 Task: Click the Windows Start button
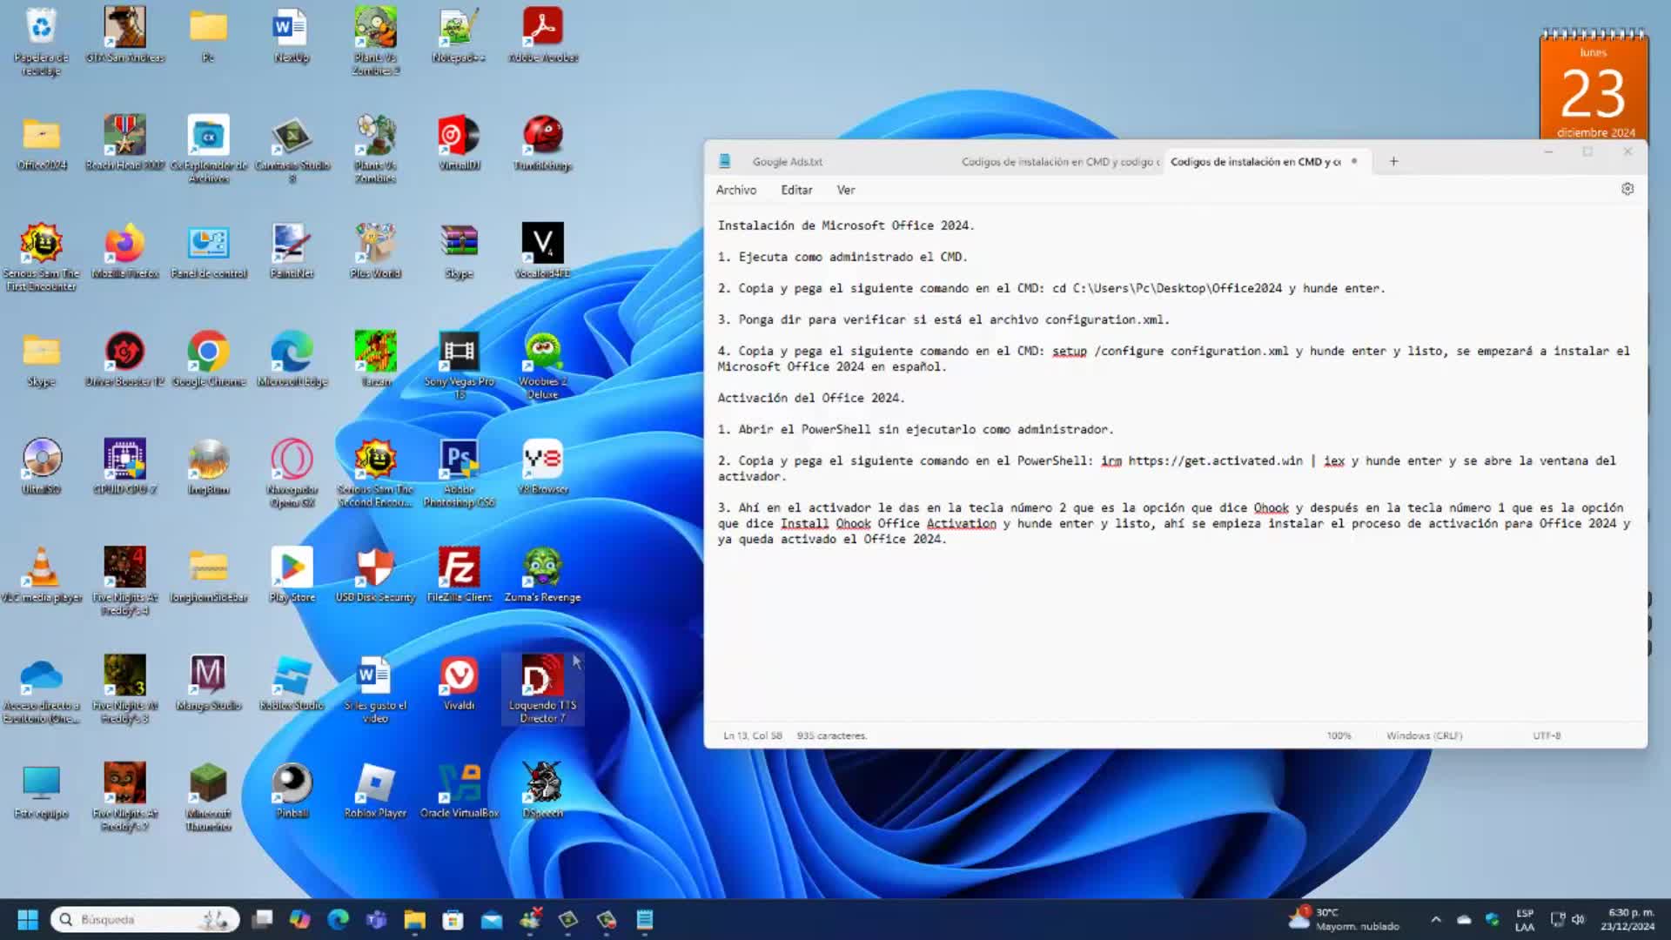pyautogui.click(x=28, y=919)
